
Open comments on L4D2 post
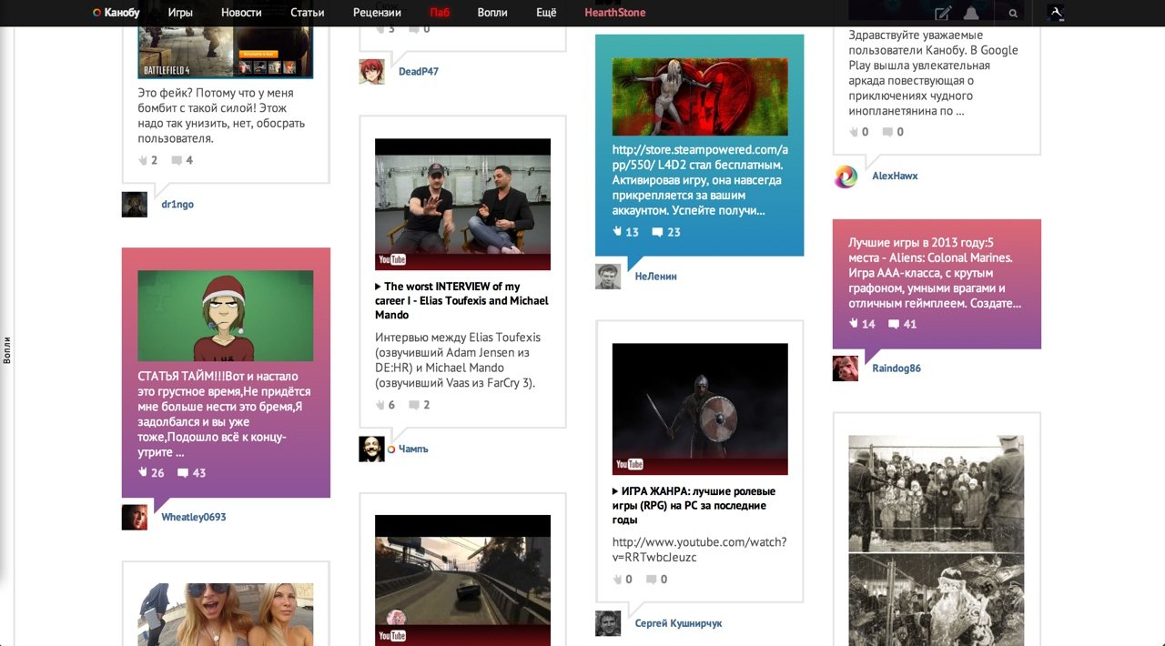pyautogui.click(x=666, y=232)
